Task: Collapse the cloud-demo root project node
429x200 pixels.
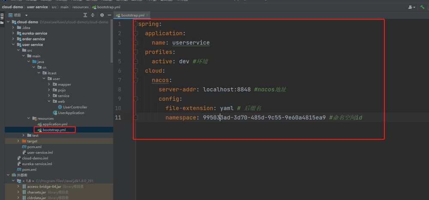Action: pyautogui.click(x=8, y=22)
